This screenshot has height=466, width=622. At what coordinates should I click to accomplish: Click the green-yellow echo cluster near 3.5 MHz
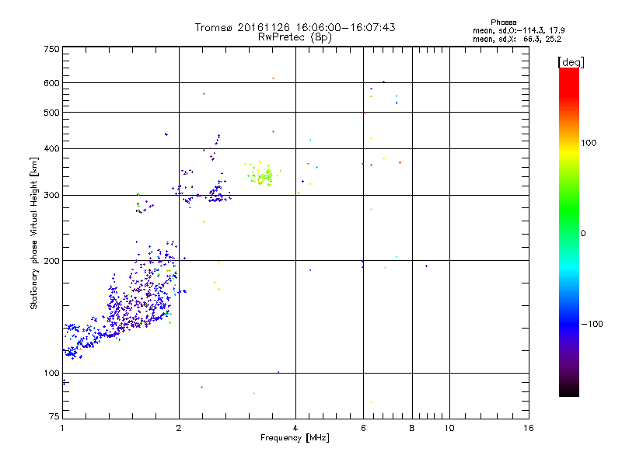click(262, 174)
